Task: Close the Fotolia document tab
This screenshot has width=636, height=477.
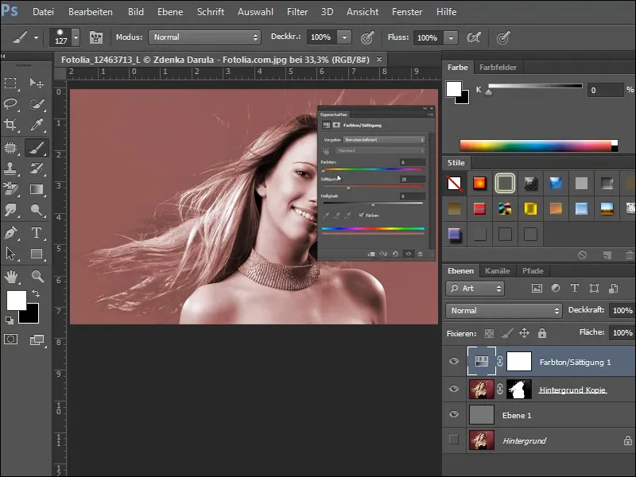Action: 379,59
